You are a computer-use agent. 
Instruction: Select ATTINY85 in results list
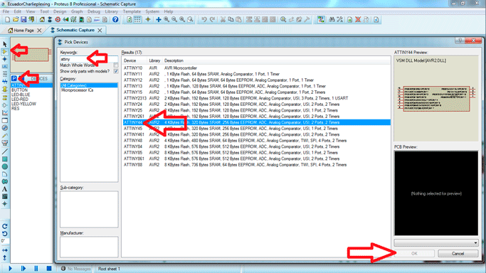pos(256,153)
